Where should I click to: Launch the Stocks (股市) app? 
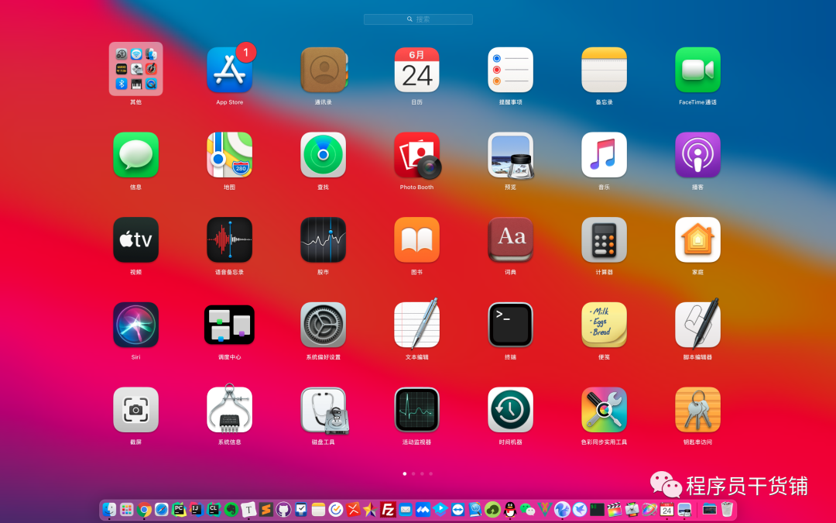tap(323, 239)
